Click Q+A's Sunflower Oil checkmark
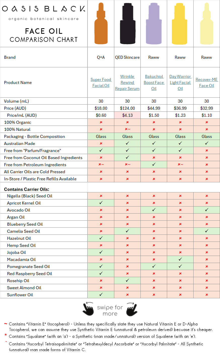The height and width of the screenshot is (353, 220). [x=101, y=295]
